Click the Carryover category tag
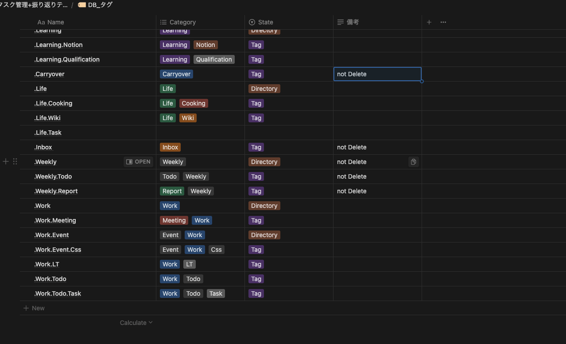Screen dimensions: 566x344 coord(176,74)
